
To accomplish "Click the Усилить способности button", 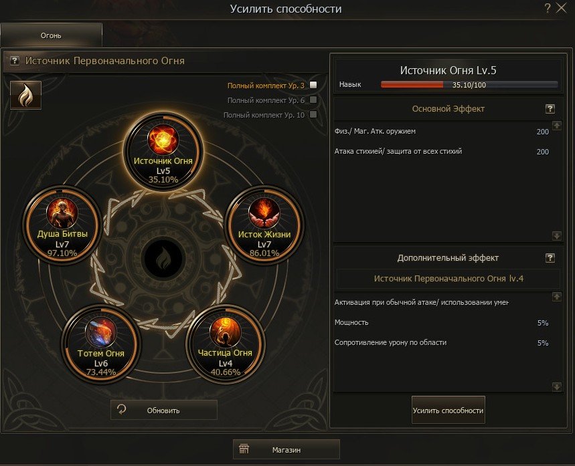I will click(x=448, y=410).
